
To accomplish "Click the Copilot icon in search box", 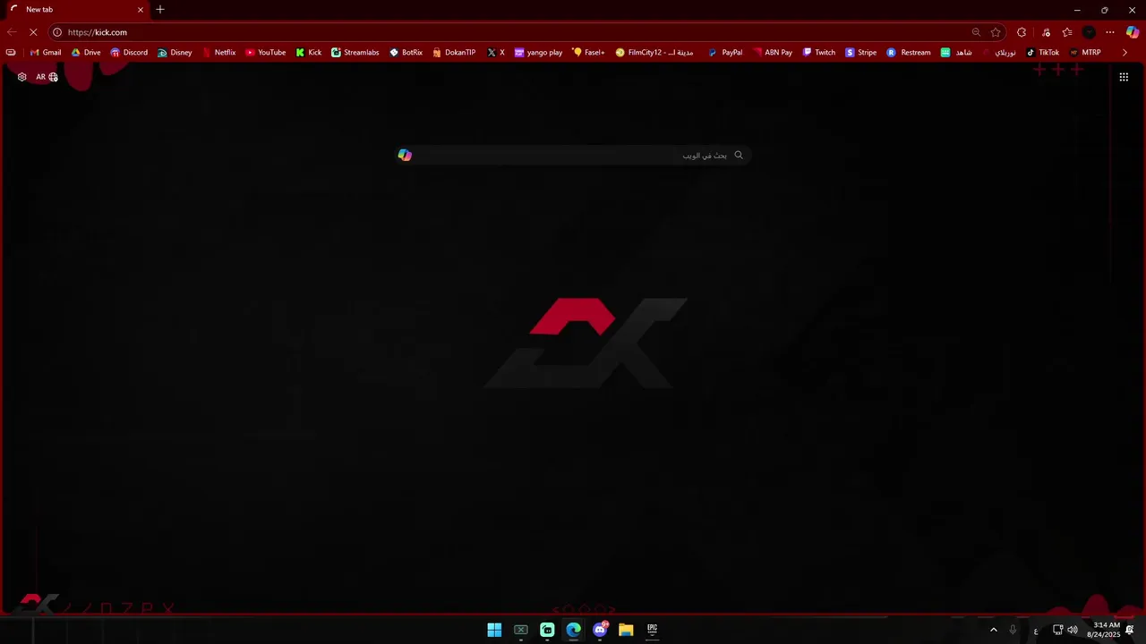I will pos(405,156).
